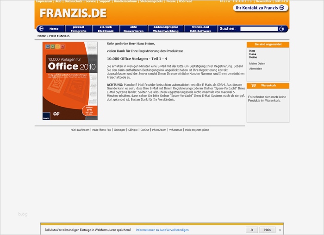Screen dimensions: 324x235
Task: Click Mein FRANZIS in the breadcrumb
Action: pyautogui.click(x=59, y=36)
